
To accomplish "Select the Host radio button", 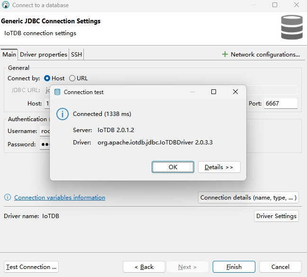I will tap(47, 78).
